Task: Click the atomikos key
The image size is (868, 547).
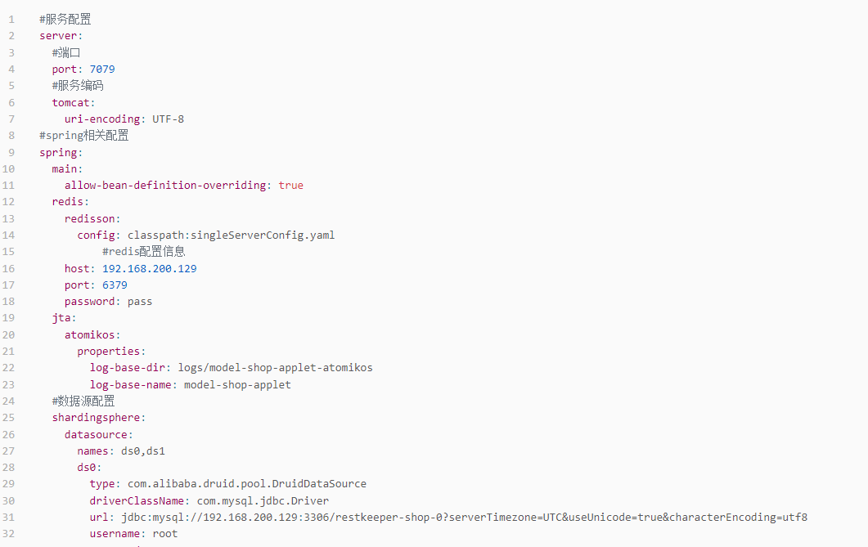Action: click(89, 334)
